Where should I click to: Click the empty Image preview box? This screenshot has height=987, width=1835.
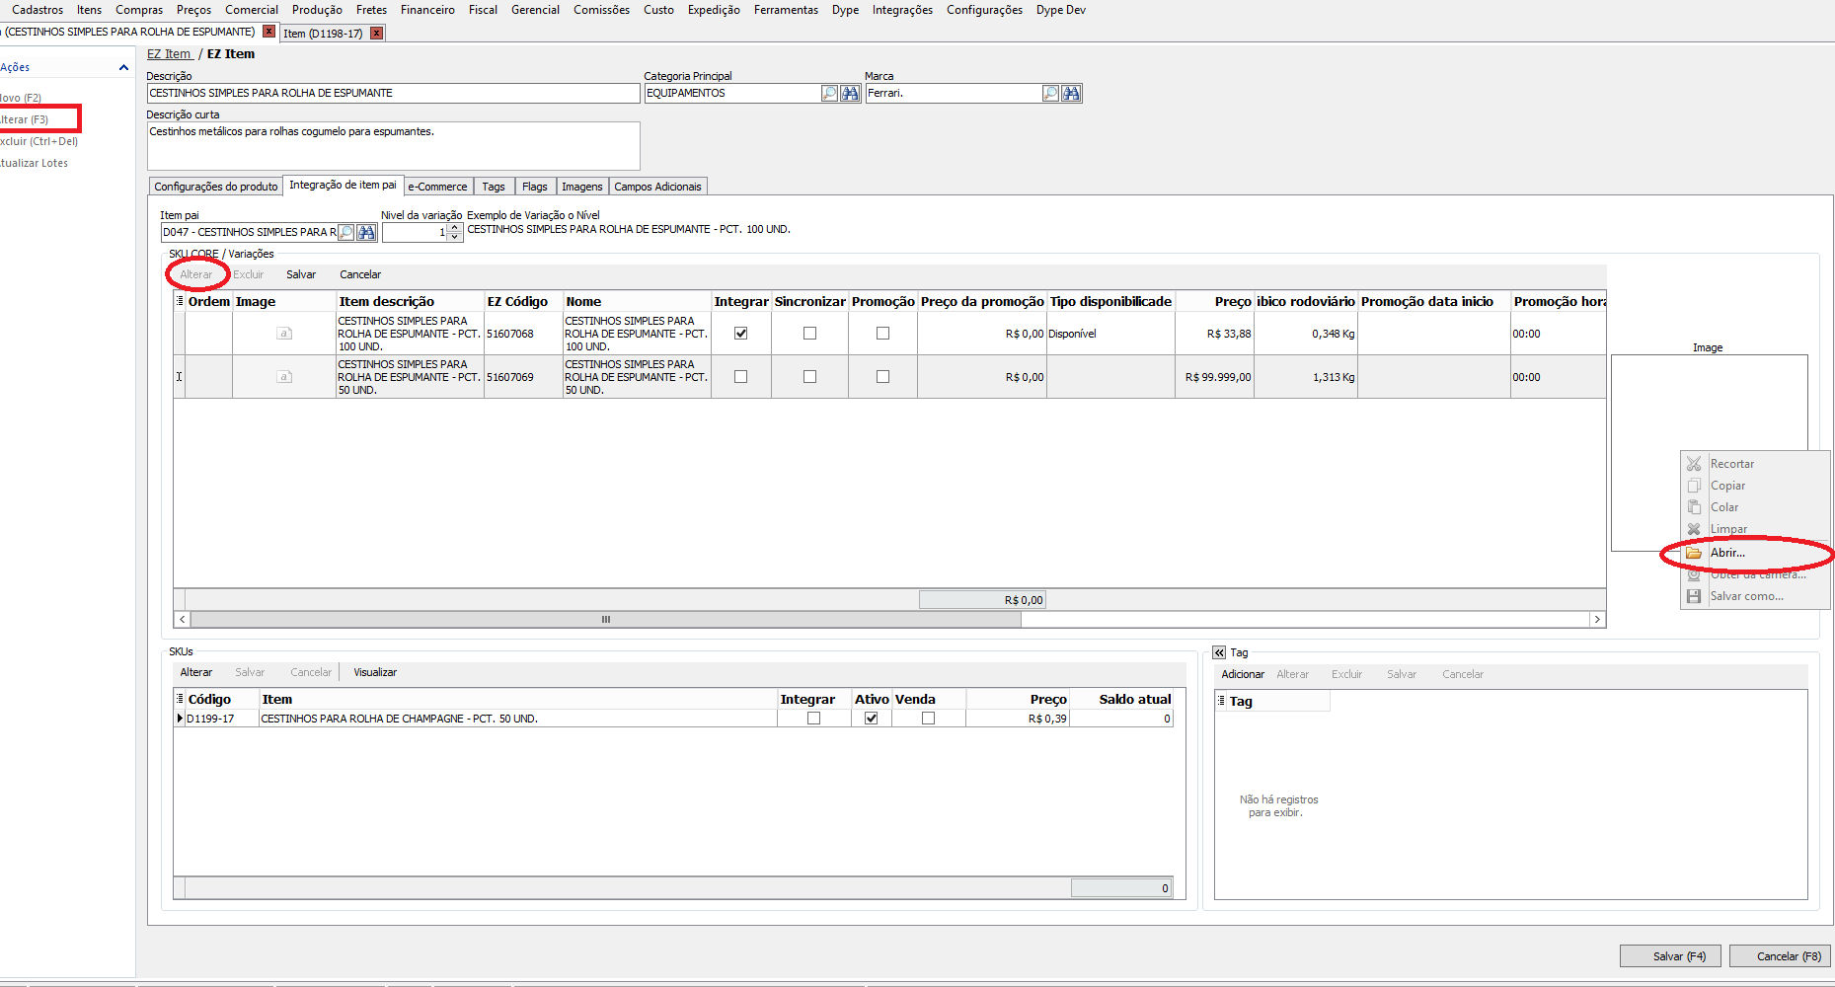tap(1709, 453)
